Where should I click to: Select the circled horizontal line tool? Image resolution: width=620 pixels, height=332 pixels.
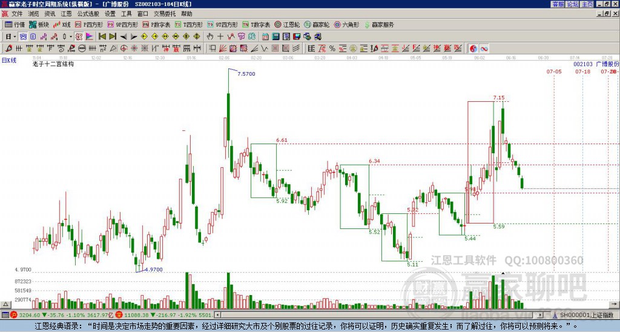(x=81, y=48)
